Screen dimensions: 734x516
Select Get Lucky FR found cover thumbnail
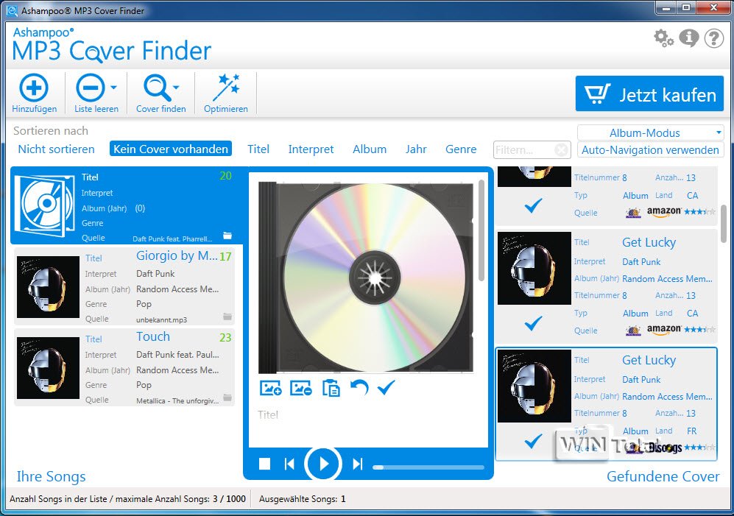pos(534,386)
